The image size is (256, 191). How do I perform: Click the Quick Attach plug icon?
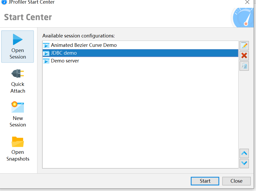tap(18, 74)
